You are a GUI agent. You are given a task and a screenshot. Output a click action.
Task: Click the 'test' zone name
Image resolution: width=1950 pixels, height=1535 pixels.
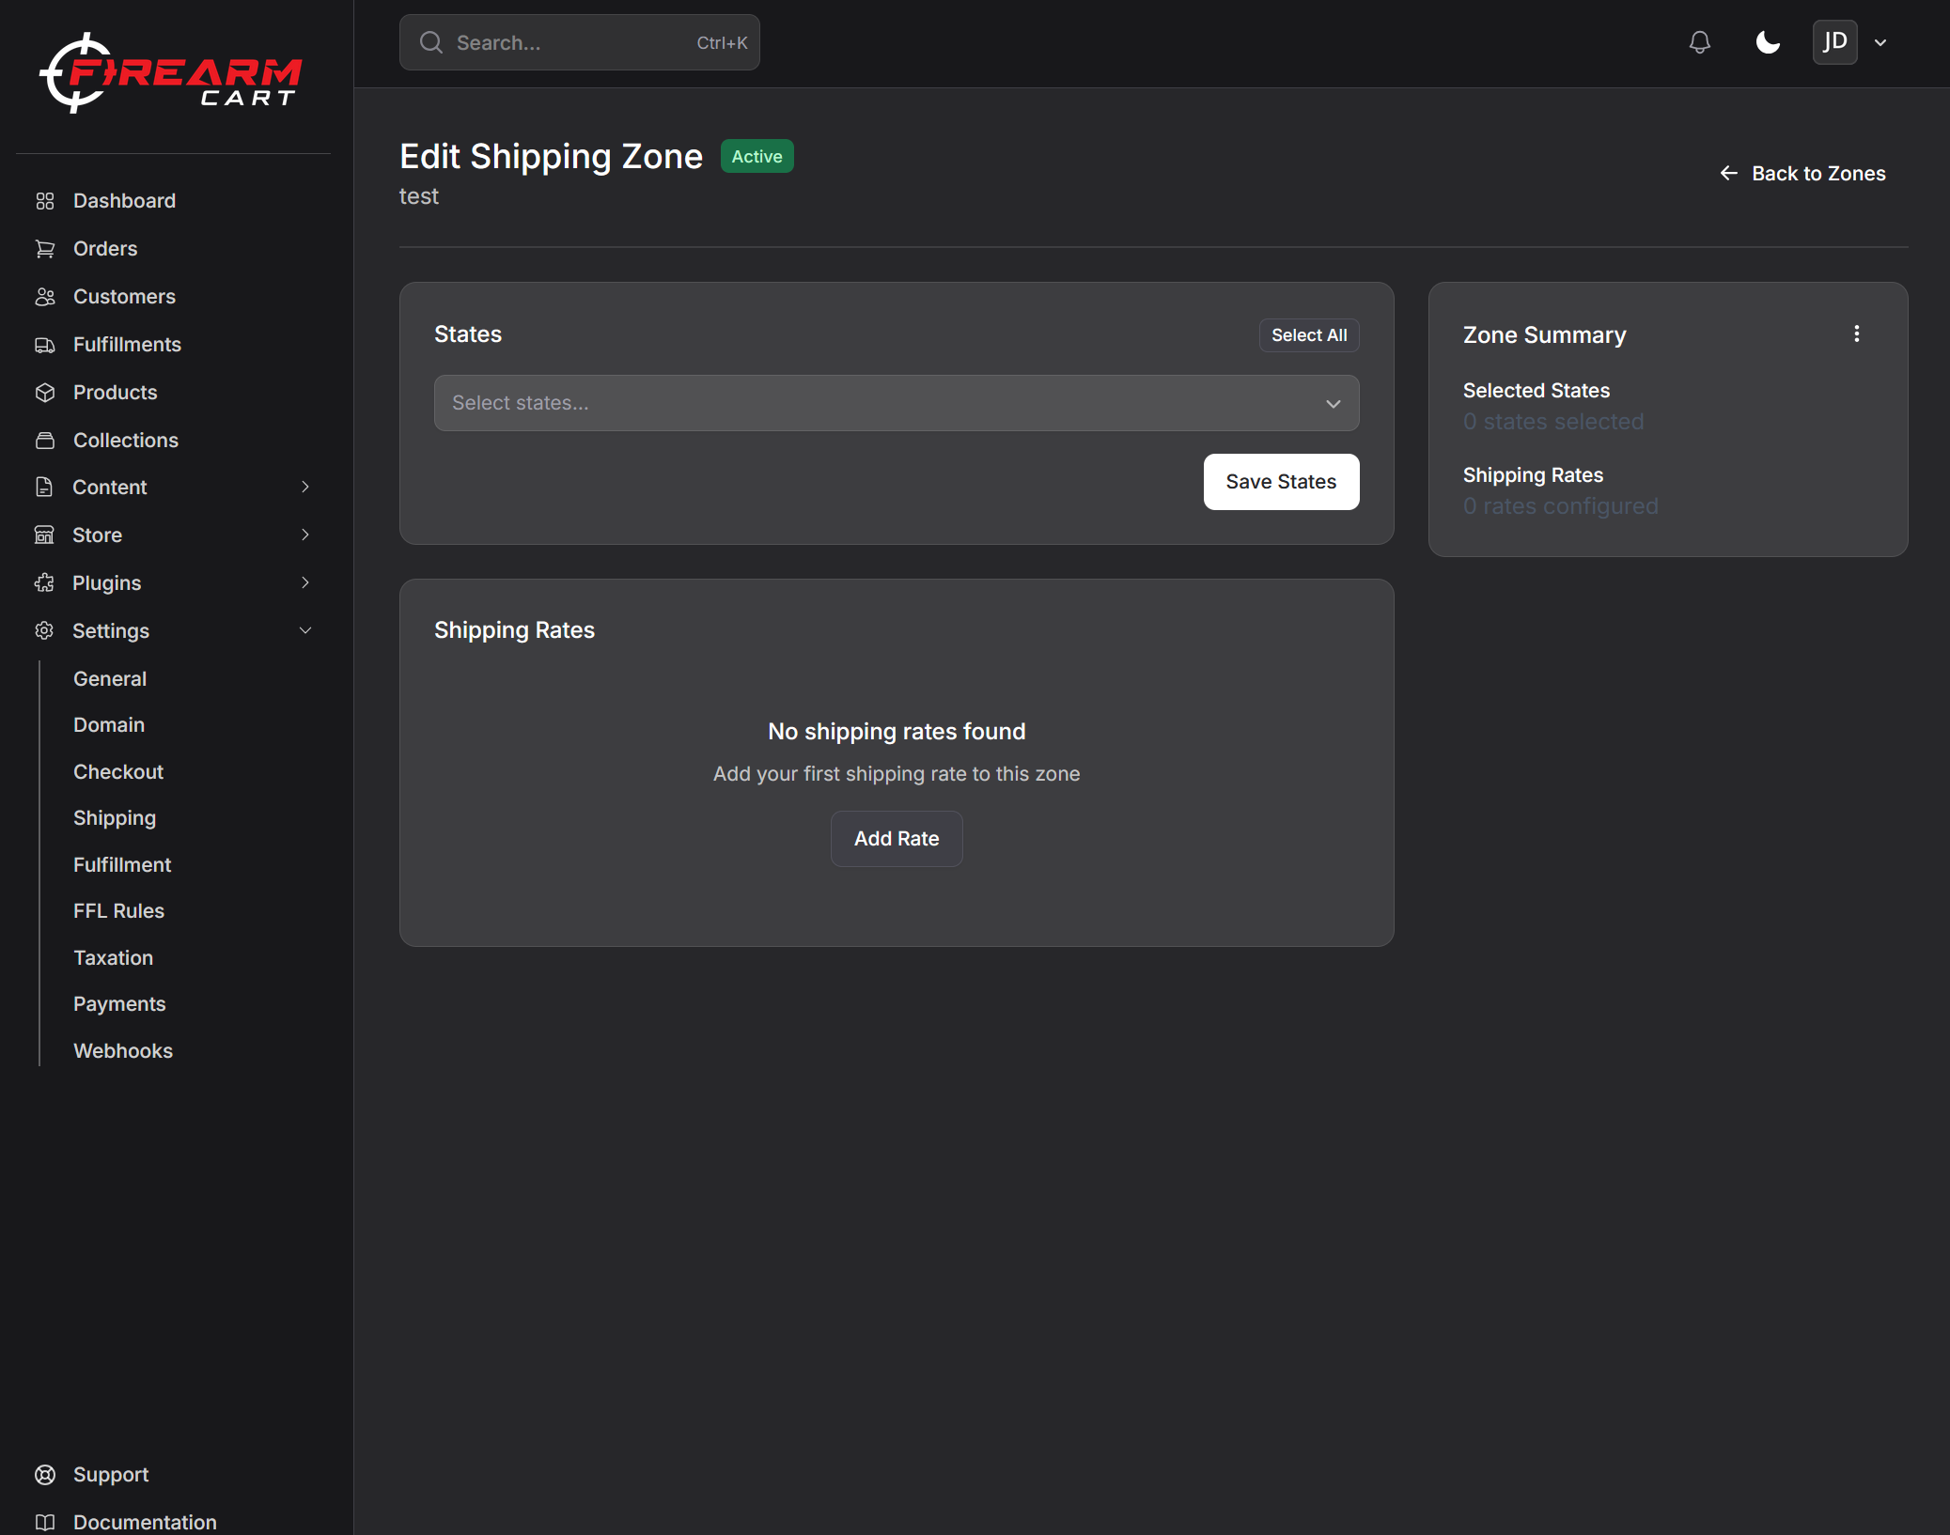click(x=418, y=196)
